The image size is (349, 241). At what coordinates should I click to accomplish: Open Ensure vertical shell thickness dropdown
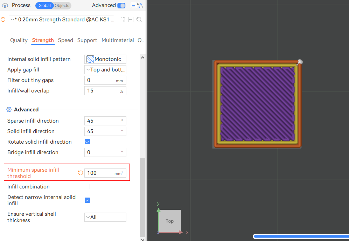point(105,217)
